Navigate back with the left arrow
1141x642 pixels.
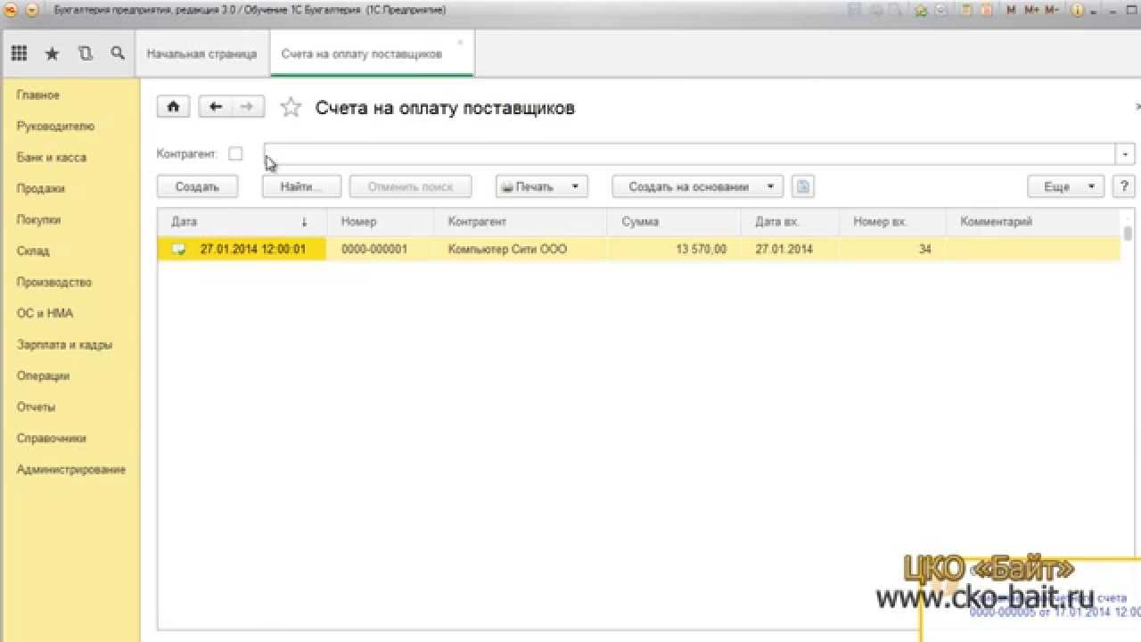click(x=215, y=107)
